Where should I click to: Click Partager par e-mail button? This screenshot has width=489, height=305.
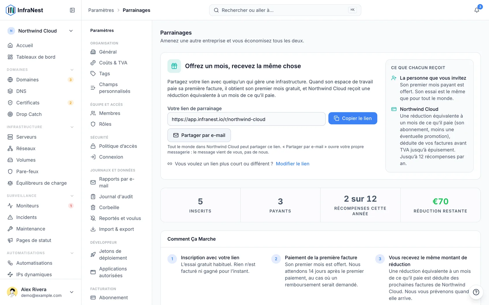[199, 135]
